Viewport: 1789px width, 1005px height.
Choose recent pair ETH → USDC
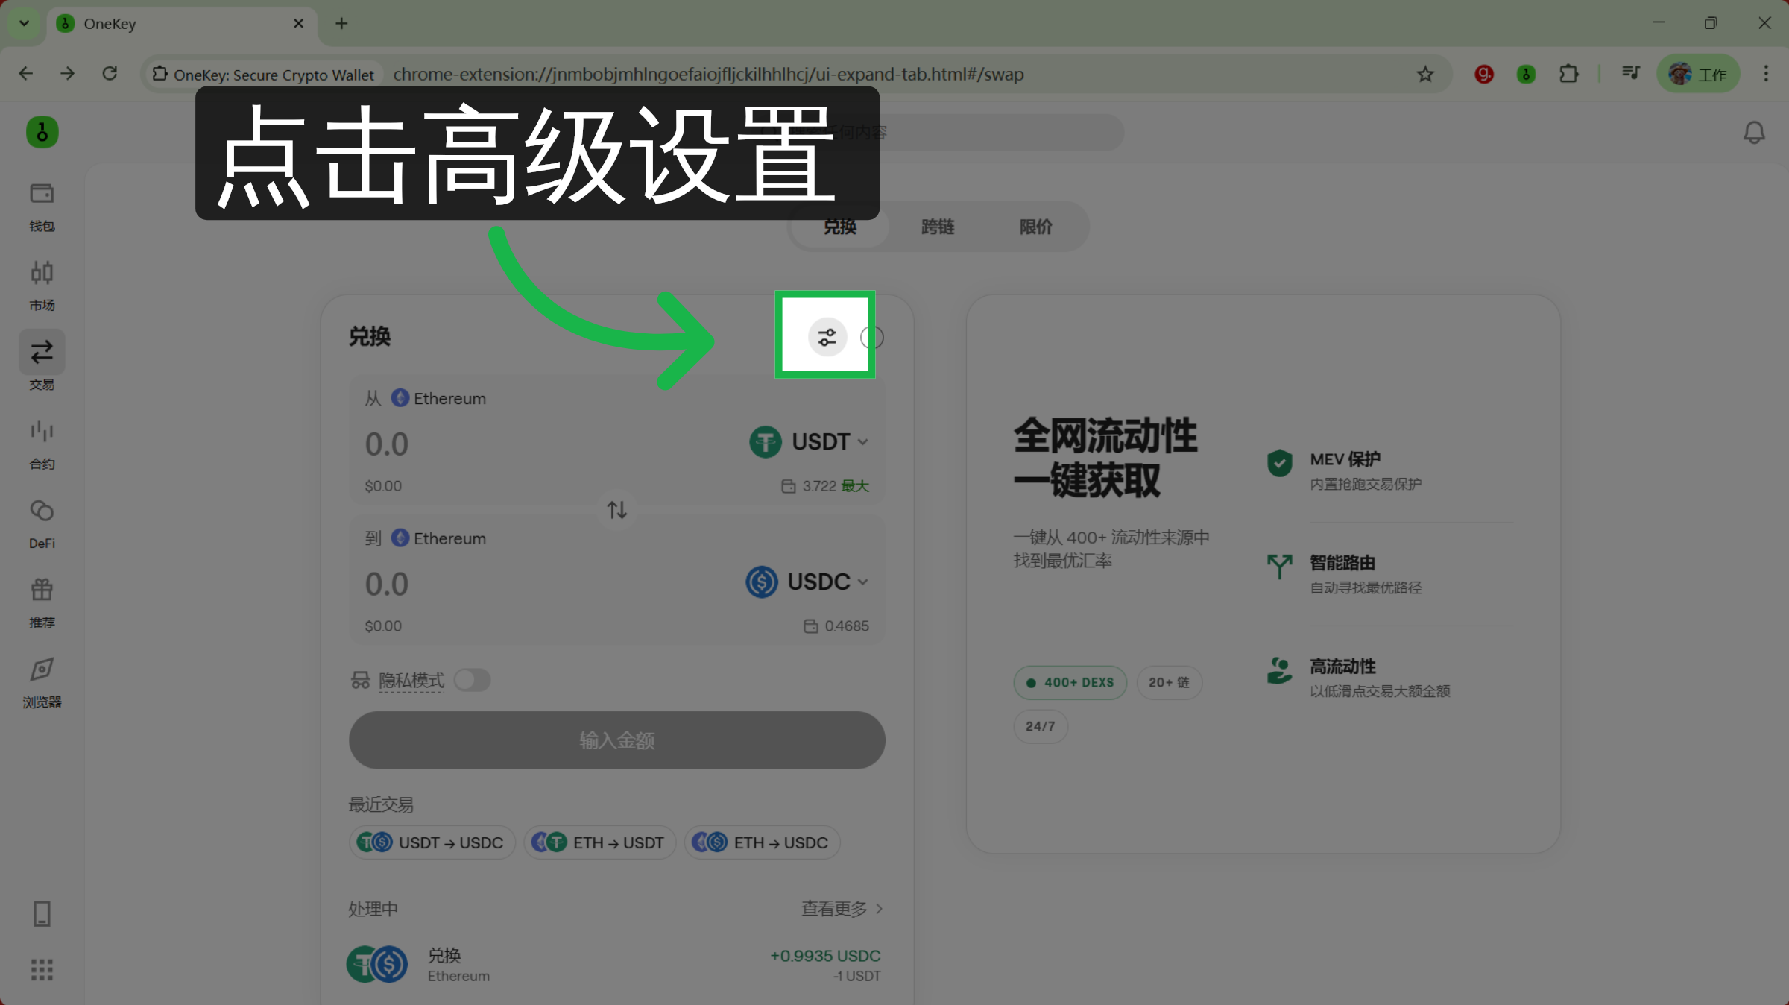762,842
